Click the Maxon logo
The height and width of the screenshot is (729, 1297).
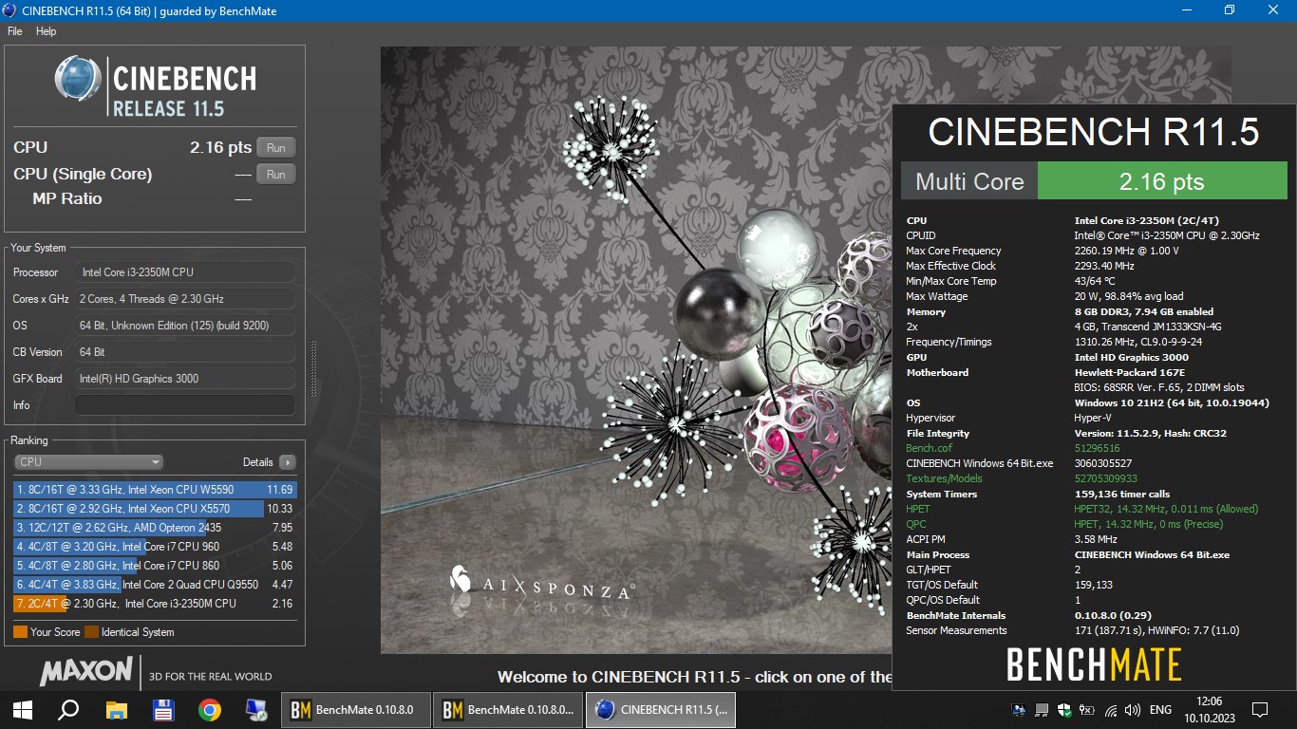tap(86, 672)
